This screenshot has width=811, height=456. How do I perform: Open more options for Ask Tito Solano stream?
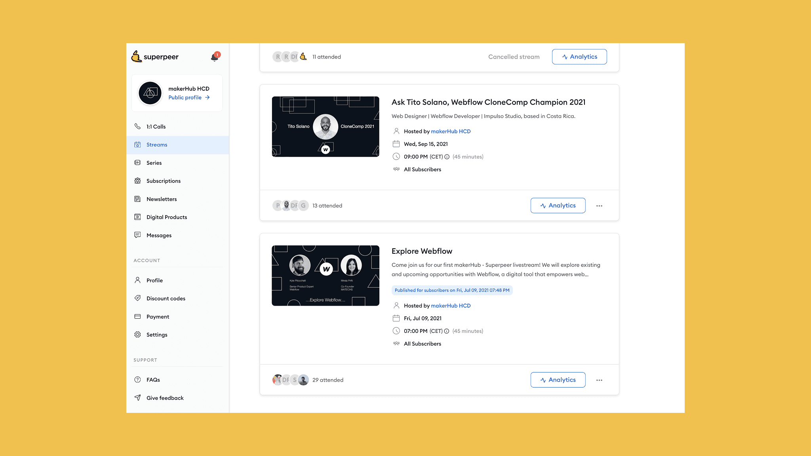click(599, 206)
